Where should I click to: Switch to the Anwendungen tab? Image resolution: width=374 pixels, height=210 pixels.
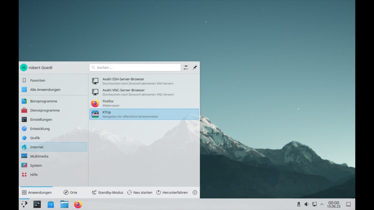[x=37, y=192]
